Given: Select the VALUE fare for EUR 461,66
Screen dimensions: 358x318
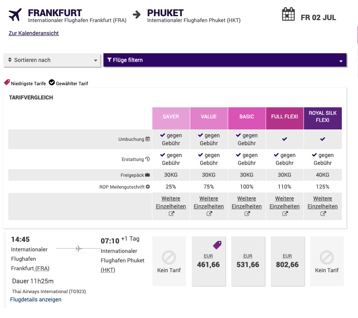Looking at the screenshot, I should (x=208, y=261).
